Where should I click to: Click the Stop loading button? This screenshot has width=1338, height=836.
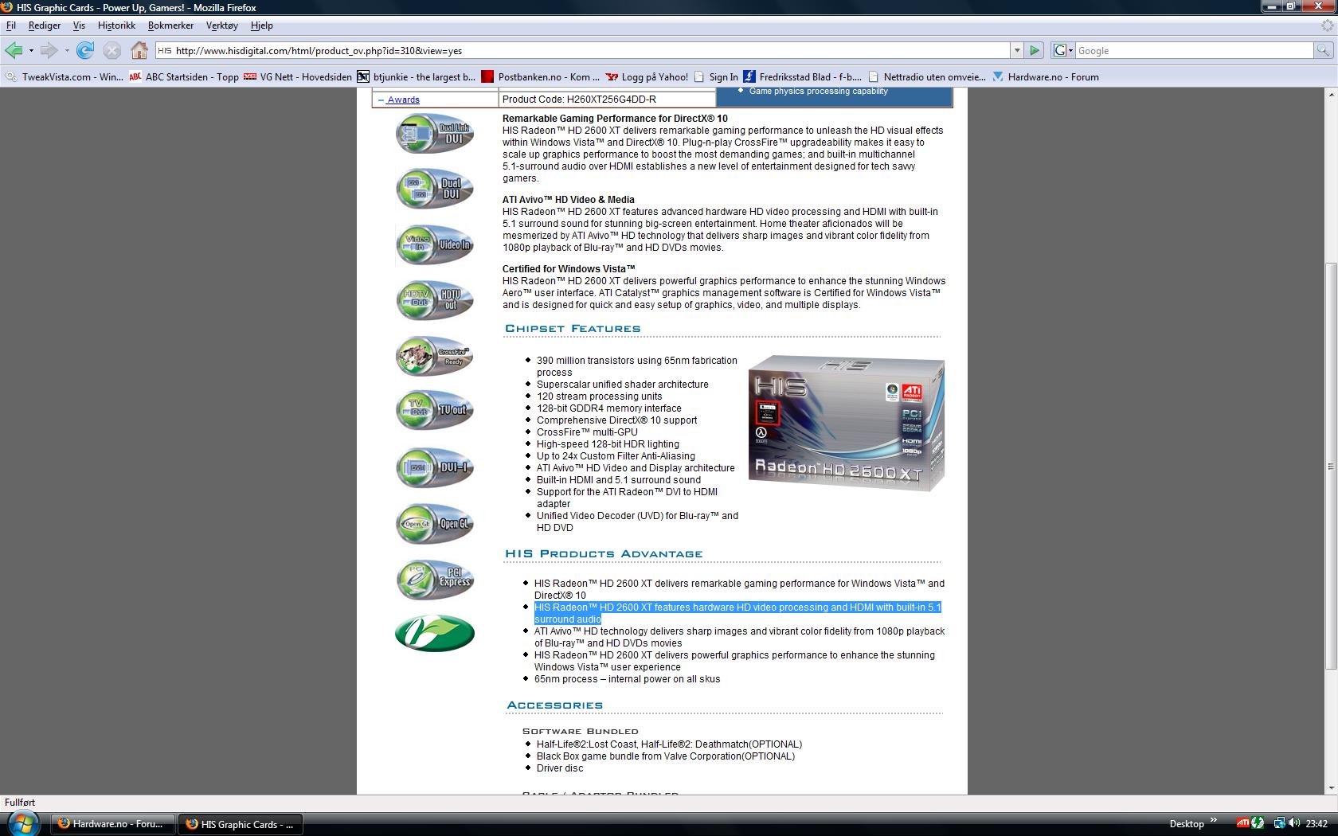pos(112,50)
